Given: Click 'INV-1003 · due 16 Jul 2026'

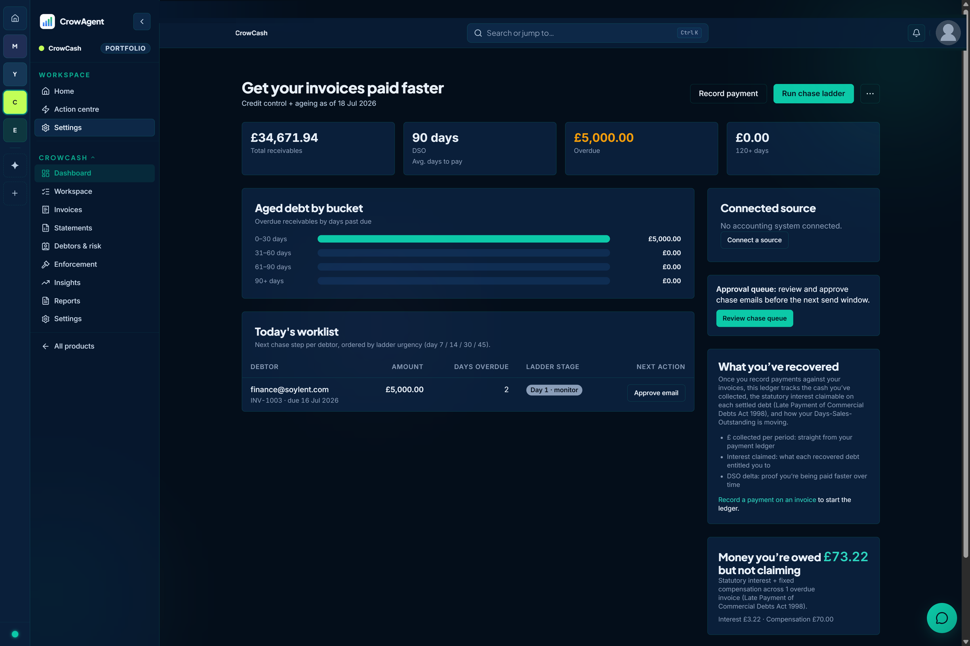Looking at the screenshot, I should pos(295,401).
